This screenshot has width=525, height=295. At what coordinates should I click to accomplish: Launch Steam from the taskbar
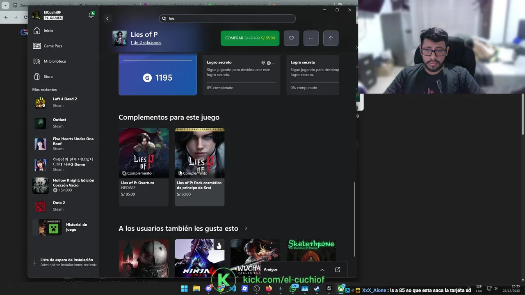pyautogui.click(x=317, y=289)
